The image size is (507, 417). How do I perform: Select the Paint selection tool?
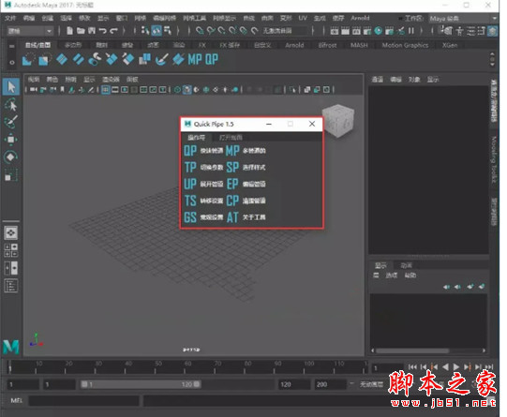pyautogui.click(x=11, y=122)
